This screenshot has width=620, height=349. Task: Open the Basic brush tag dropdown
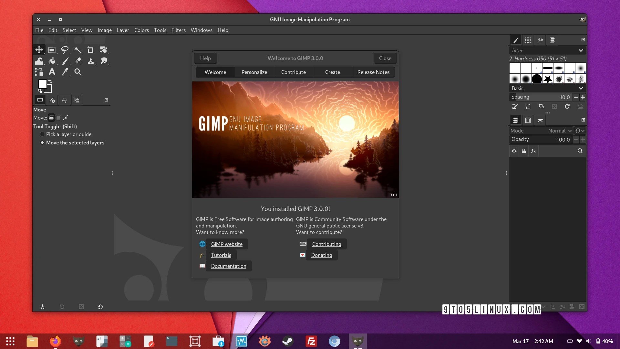(581, 88)
